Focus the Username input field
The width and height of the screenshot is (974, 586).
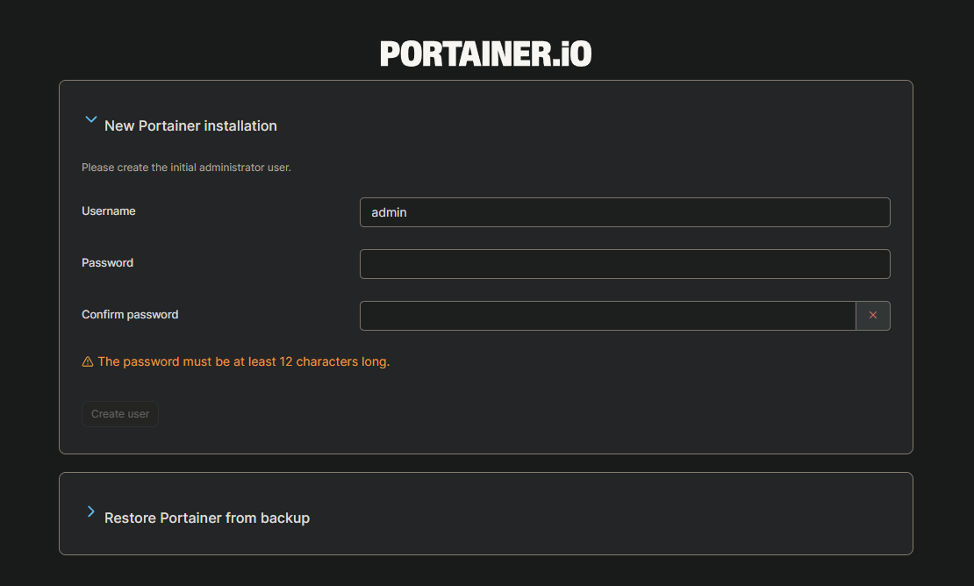[625, 212]
